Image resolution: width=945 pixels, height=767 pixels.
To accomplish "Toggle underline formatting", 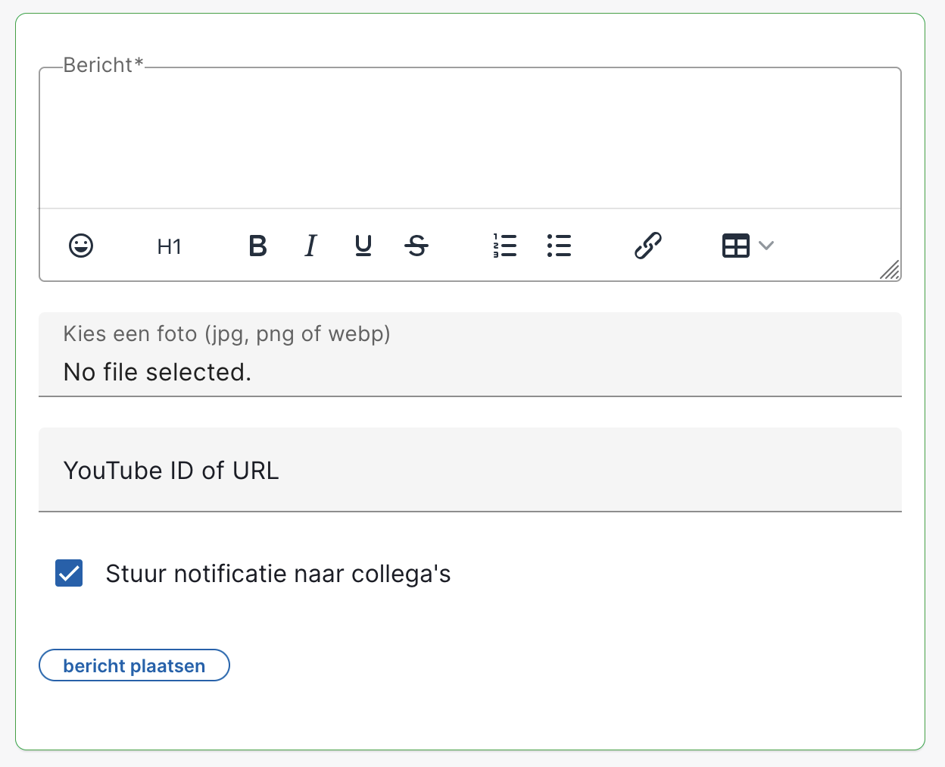I will (x=363, y=246).
